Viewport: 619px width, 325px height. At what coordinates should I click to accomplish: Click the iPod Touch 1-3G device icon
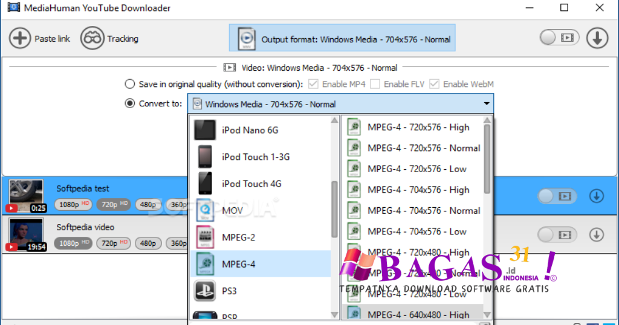tap(205, 156)
